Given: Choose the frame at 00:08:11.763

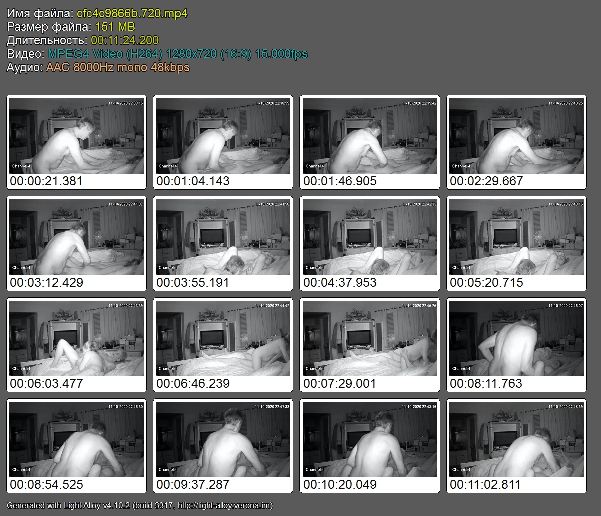Looking at the screenshot, I should (x=516, y=338).
